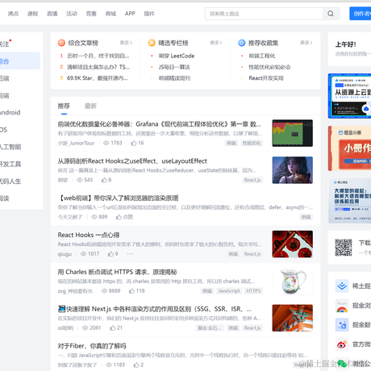Select Android category in left sidebar

click(10, 112)
